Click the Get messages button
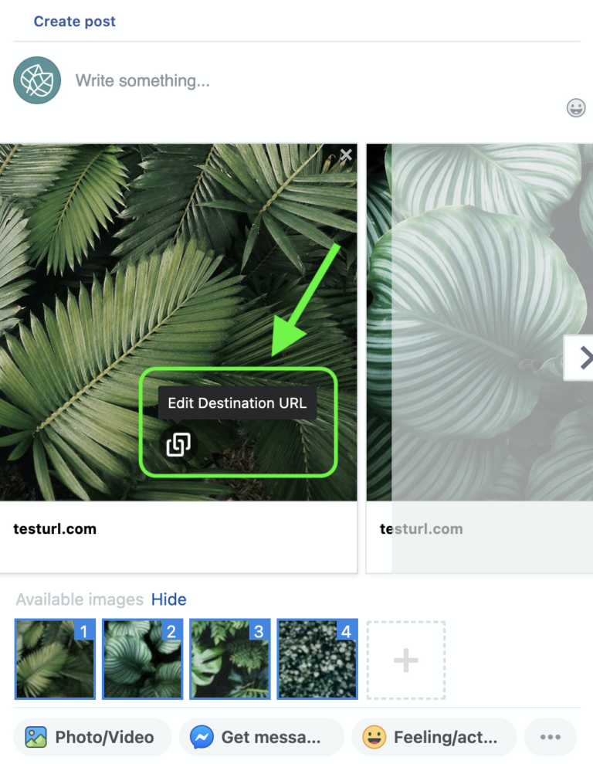The height and width of the screenshot is (764, 593). coord(262,737)
